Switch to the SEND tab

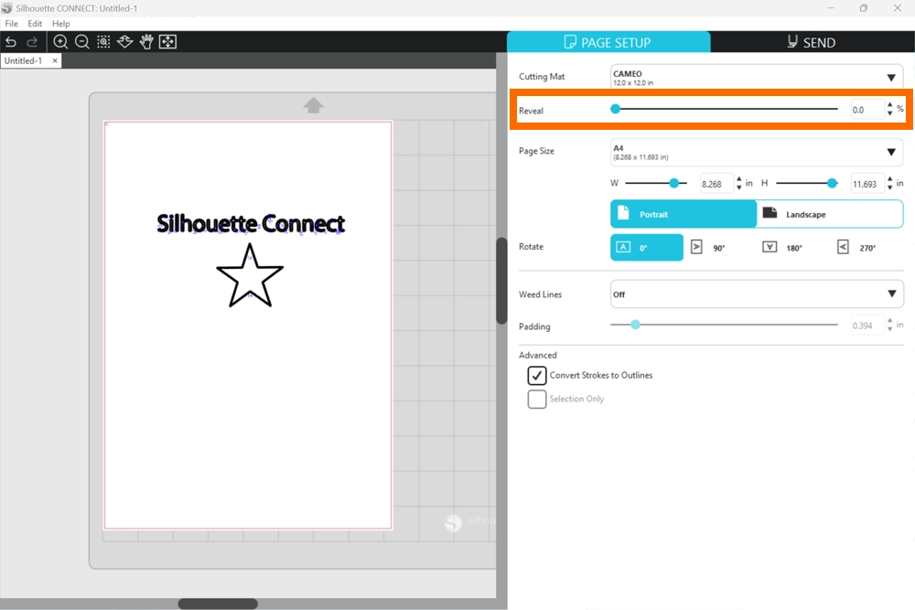[812, 42]
